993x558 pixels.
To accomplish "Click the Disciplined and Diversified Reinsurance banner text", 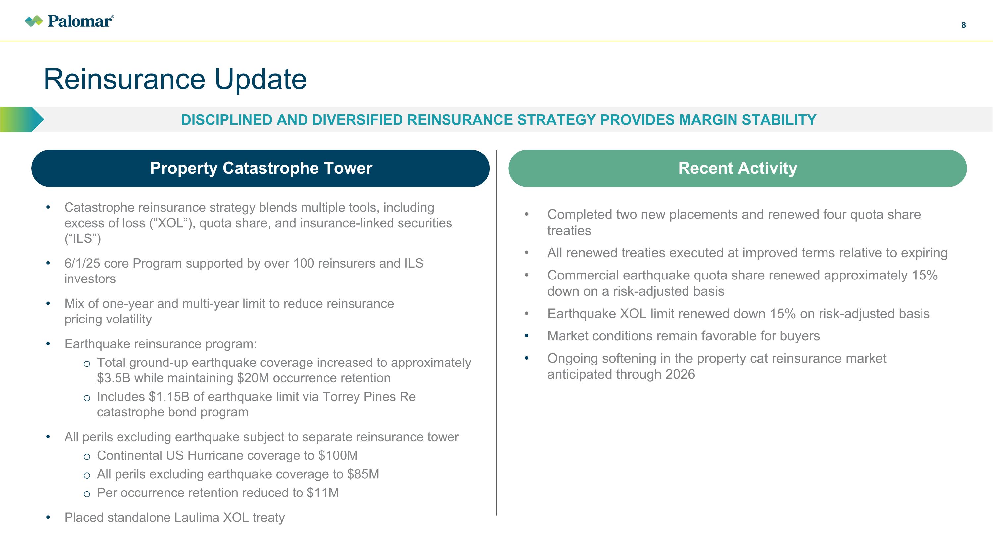I will (x=498, y=120).
